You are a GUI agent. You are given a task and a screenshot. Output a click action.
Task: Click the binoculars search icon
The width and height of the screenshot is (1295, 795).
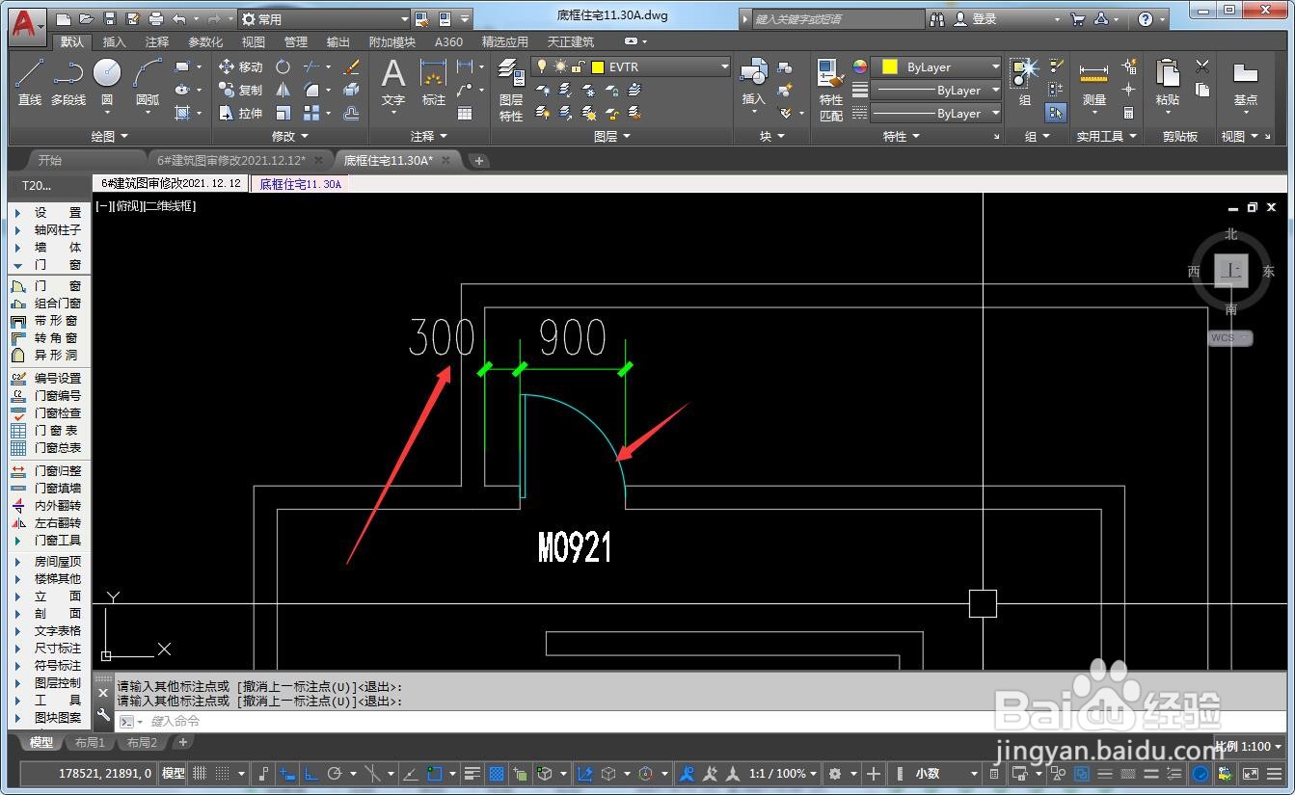[939, 18]
